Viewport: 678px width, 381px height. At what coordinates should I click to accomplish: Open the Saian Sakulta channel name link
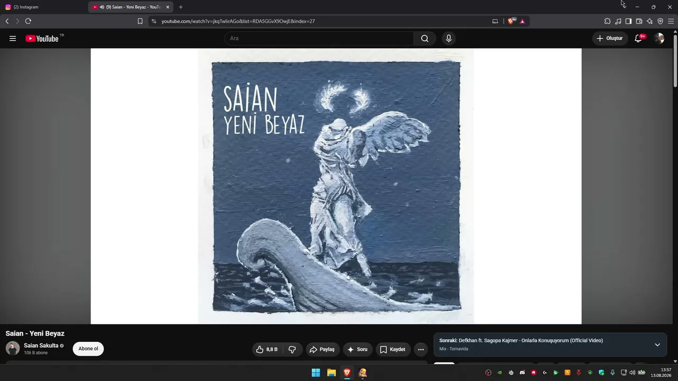(41, 346)
